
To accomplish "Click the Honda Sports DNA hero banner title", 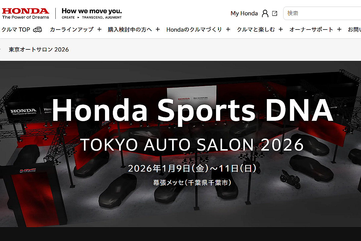I will tap(193, 110).
